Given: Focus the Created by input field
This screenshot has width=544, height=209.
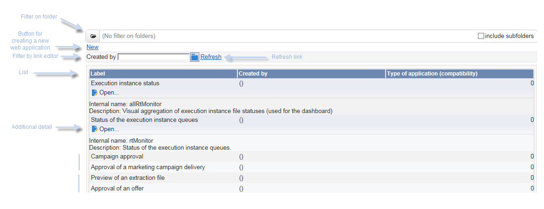Looking at the screenshot, I should (154, 57).
